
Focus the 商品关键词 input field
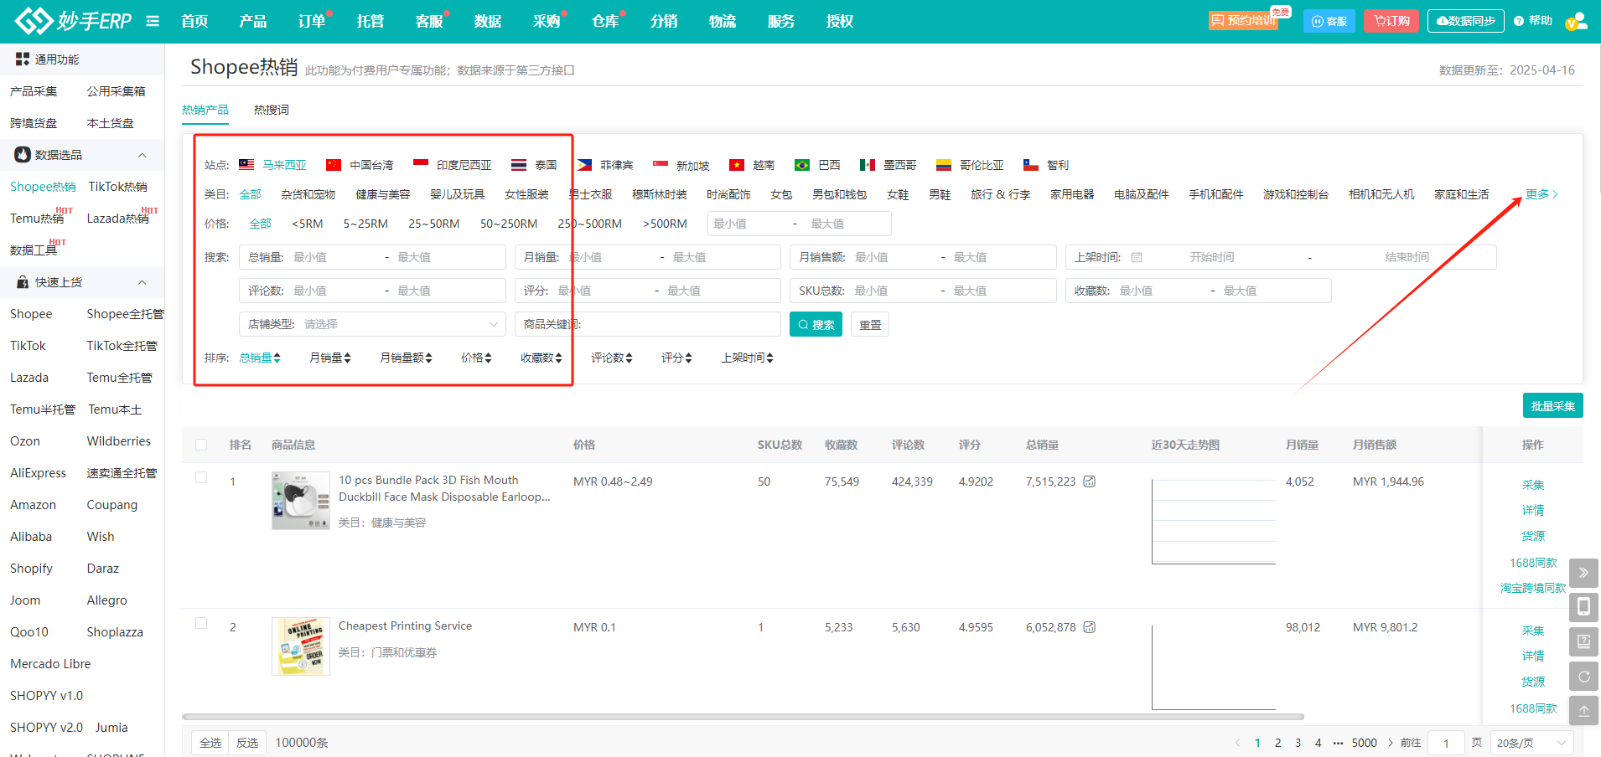coord(648,324)
